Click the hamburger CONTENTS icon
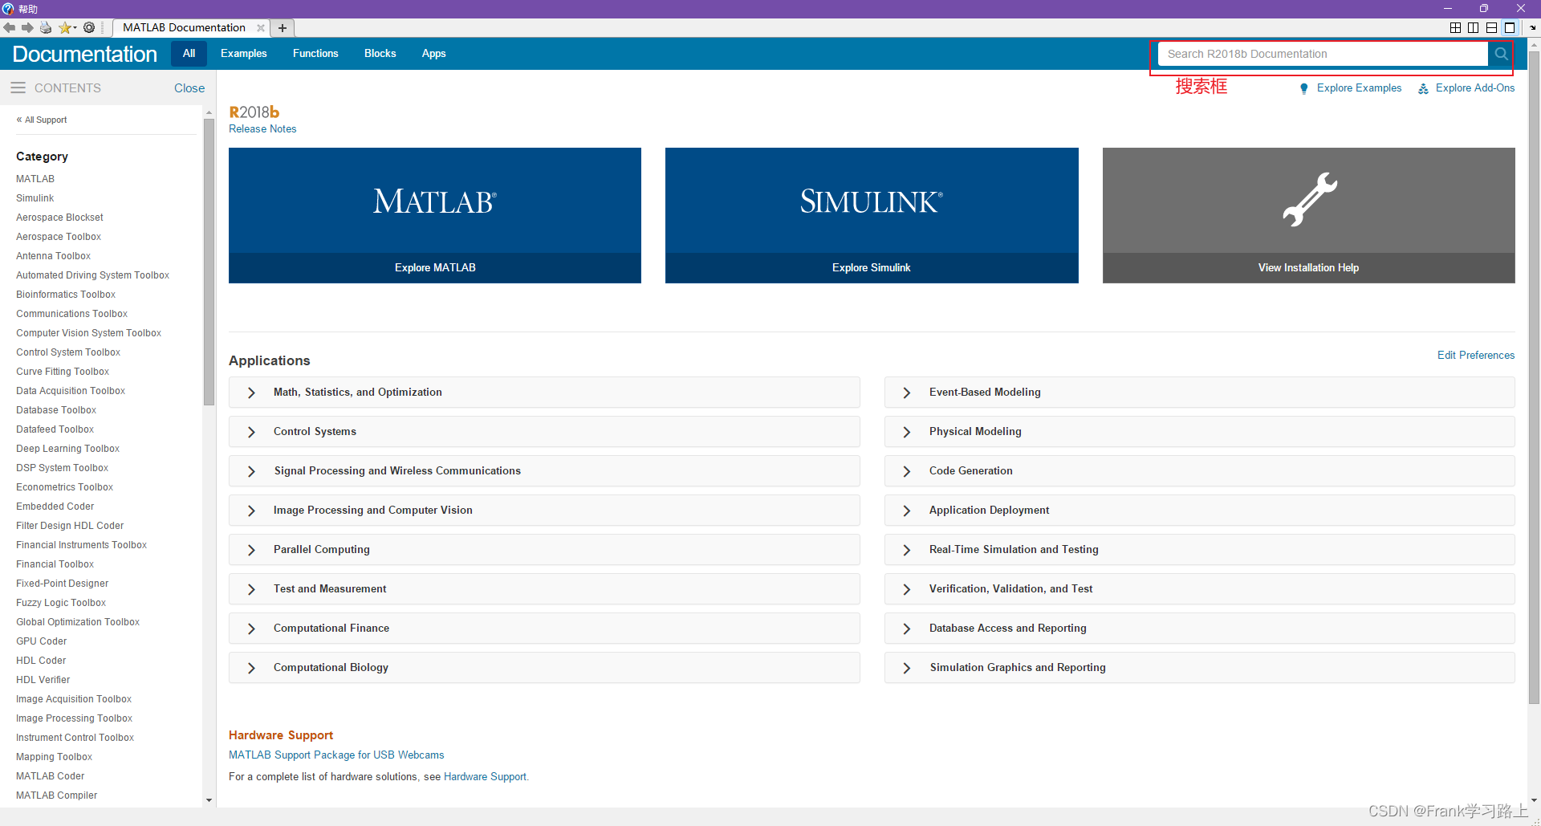 click(18, 87)
